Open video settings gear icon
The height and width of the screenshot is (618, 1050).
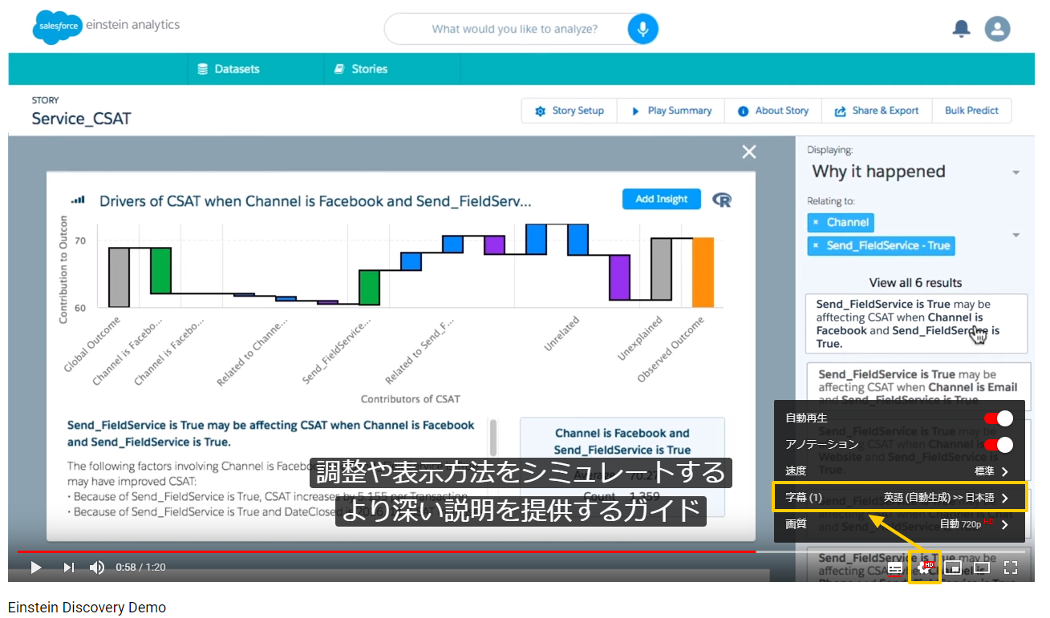924,568
